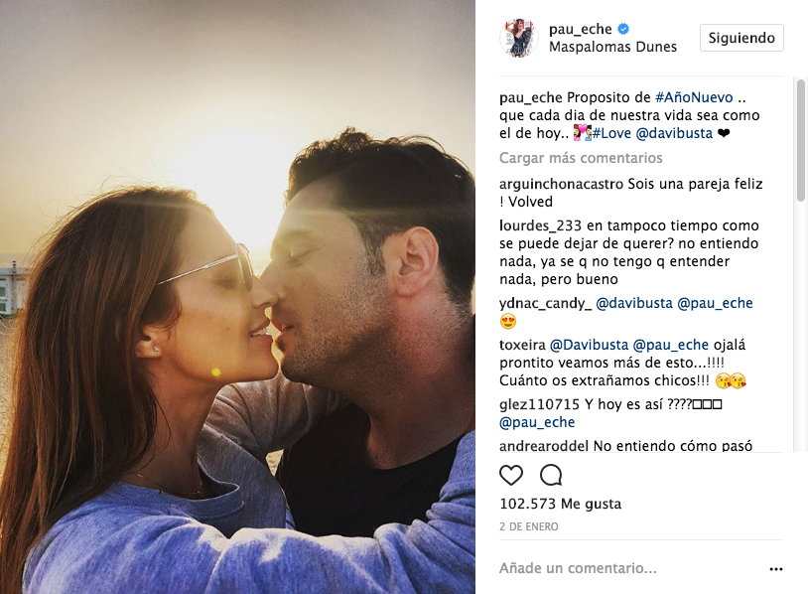The height and width of the screenshot is (594, 808).
Task: Visit @davibusta mention in the caption
Action: pyautogui.click(x=674, y=133)
